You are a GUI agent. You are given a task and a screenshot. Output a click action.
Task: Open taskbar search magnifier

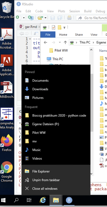click(16, 200)
